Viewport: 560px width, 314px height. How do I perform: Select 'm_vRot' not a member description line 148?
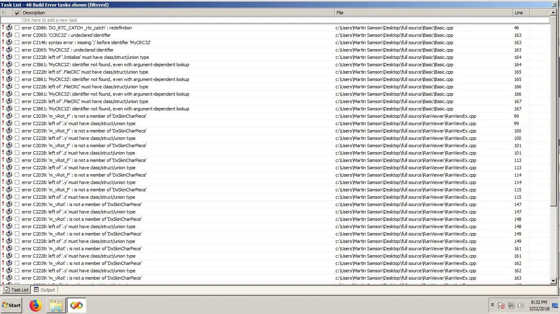click(x=82, y=219)
